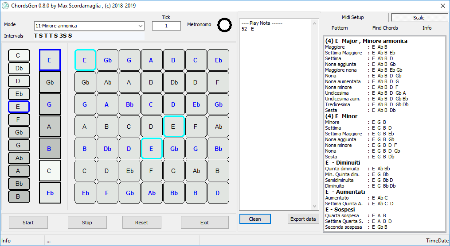Screen dimensions: 450x246
Task: Select Ab in the chromatic note column
Action: coord(19,158)
